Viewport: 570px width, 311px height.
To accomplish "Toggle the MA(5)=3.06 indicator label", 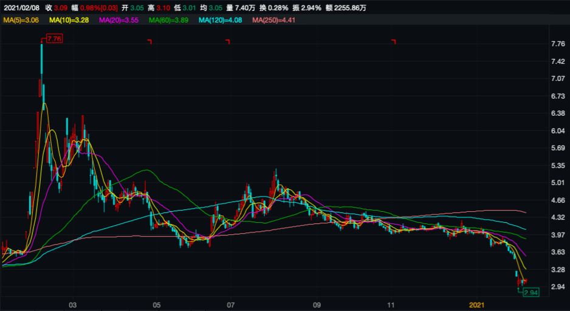I will coord(21,21).
